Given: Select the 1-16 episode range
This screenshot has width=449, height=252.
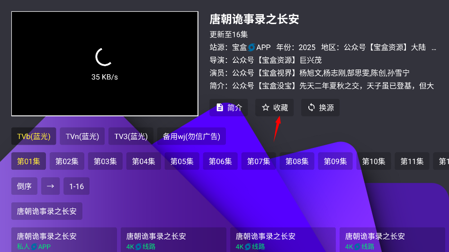Looking at the screenshot, I should pyautogui.click(x=76, y=186).
